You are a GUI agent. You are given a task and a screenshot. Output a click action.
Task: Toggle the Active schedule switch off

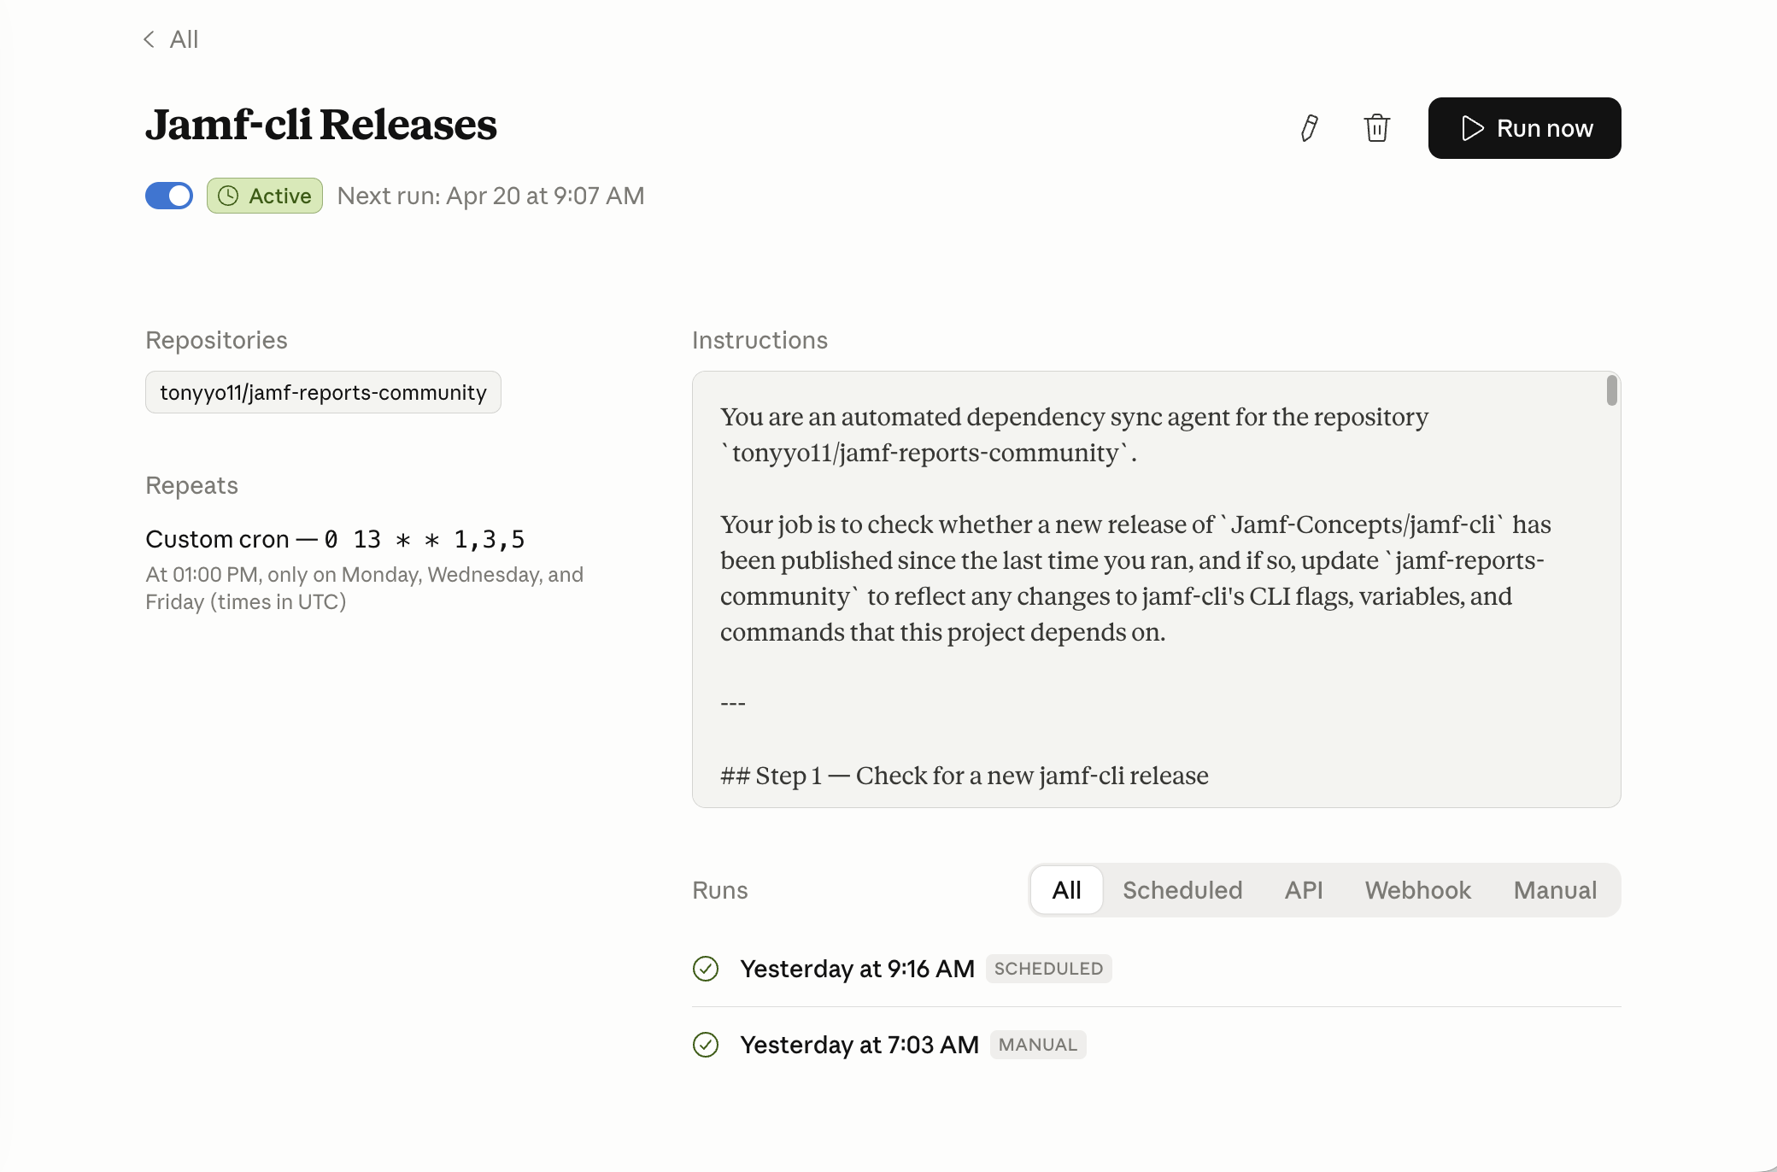(x=169, y=196)
